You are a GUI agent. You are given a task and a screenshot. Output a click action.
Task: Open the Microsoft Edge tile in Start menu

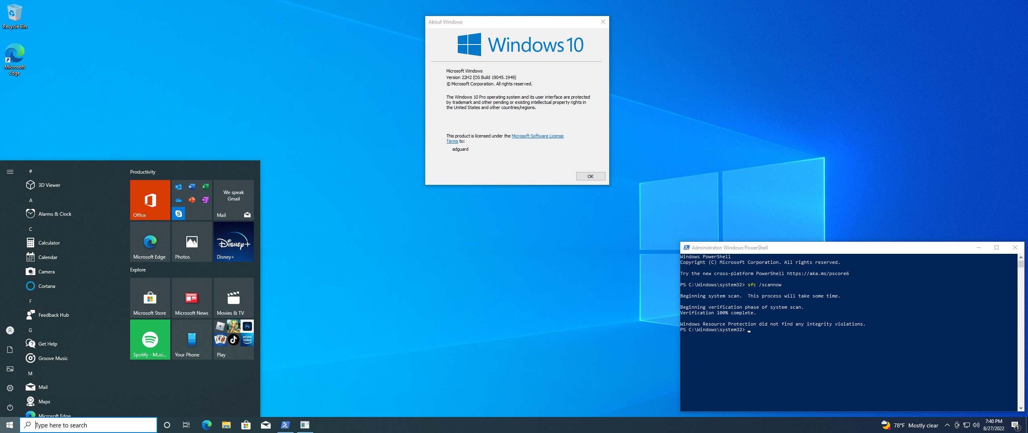point(150,241)
